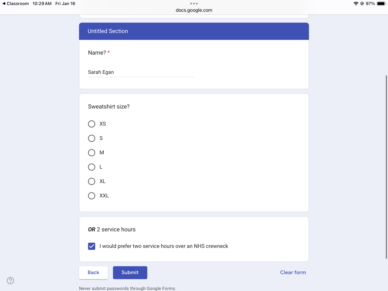
Task: Select XXL size option
Action: pyautogui.click(x=92, y=196)
